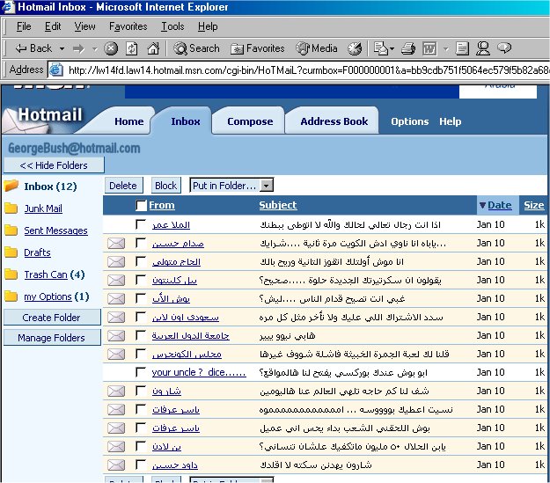Check the box for the شارون message
The height and width of the screenshot is (483, 550).
[141, 391]
